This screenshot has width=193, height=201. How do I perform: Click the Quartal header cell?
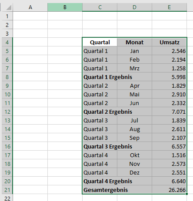tap(100, 42)
